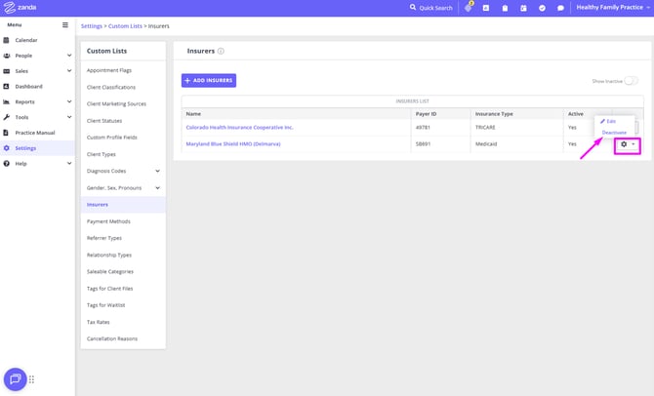Viewport: 654px width, 396px height.
Task: Go to Calendar in the sidebar
Action: 26,40
